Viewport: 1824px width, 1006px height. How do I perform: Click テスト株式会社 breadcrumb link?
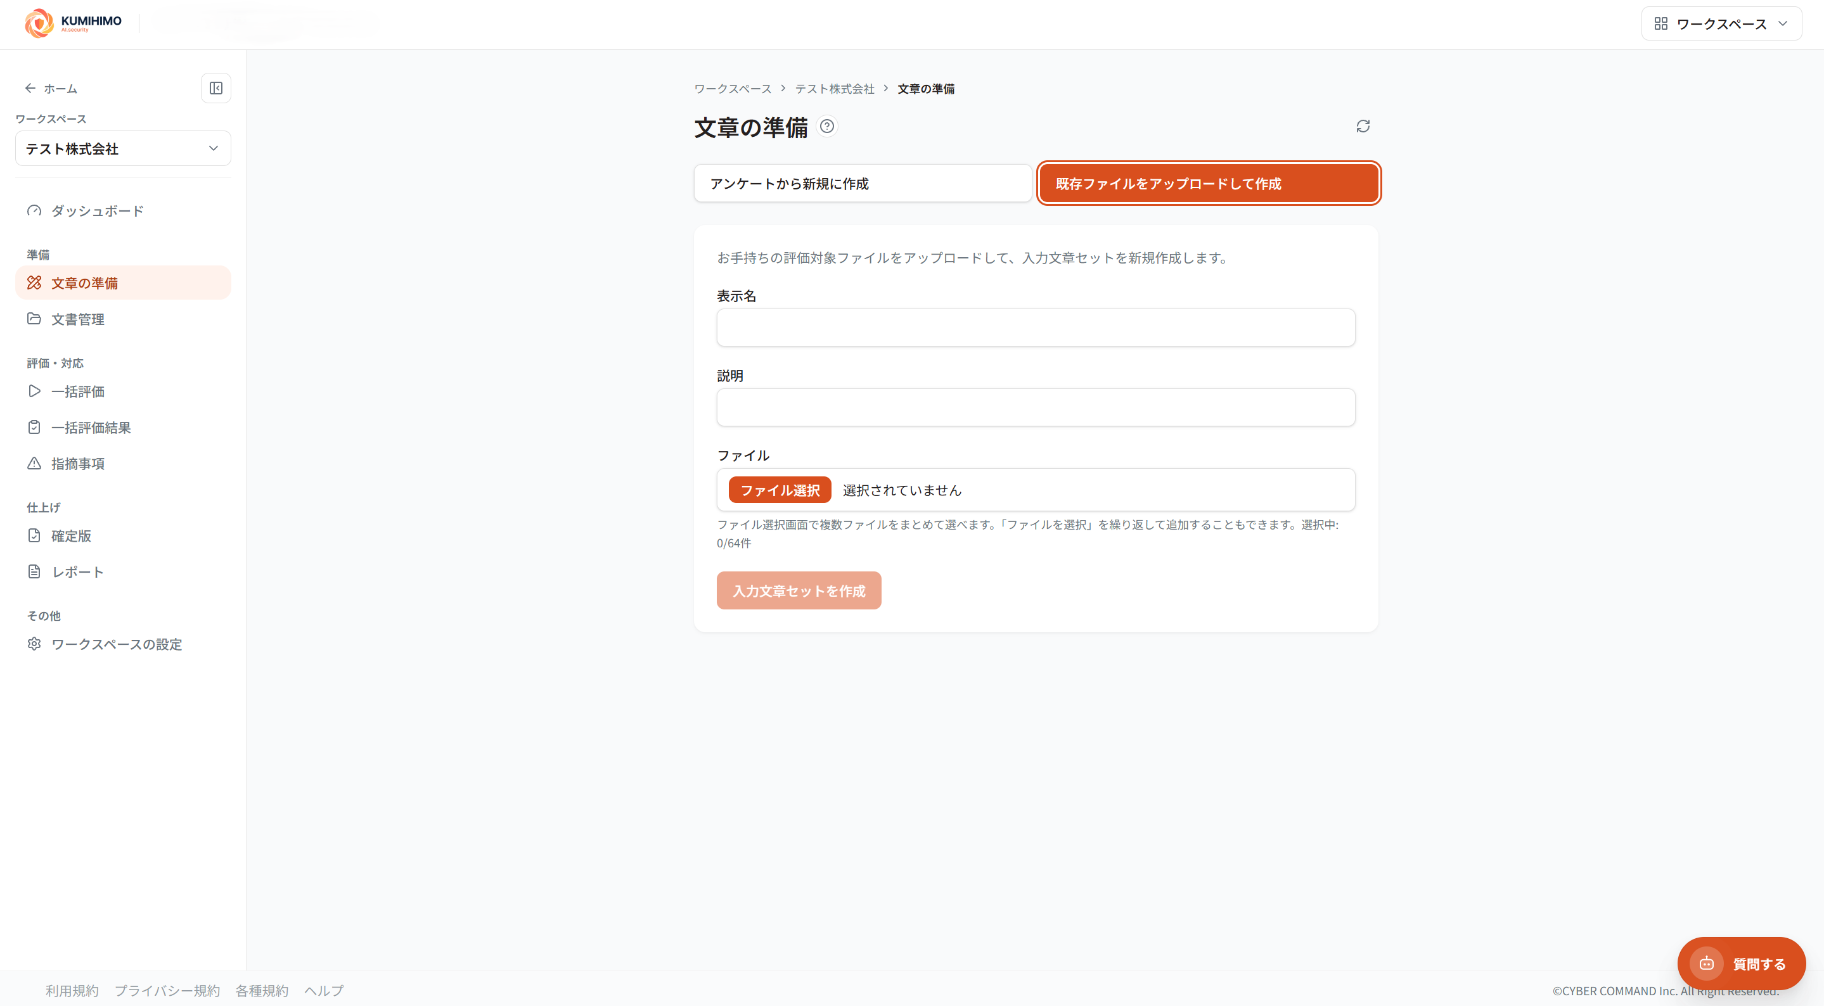pyautogui.click(x=834, y=89)
